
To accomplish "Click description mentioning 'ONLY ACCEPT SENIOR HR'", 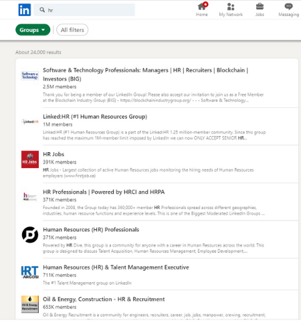I will click(x=154, y=135).
